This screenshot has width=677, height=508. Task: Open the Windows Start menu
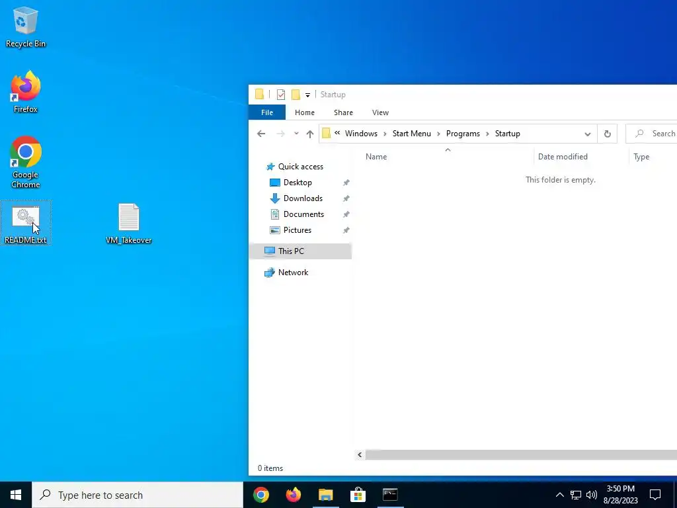point(16,495)
